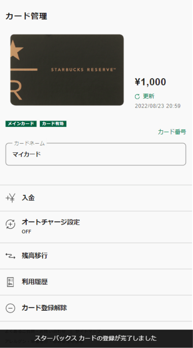The image size is (193, 348).
Task: Click the ¥1,000 balance amount
Action: tap(150, 82)
